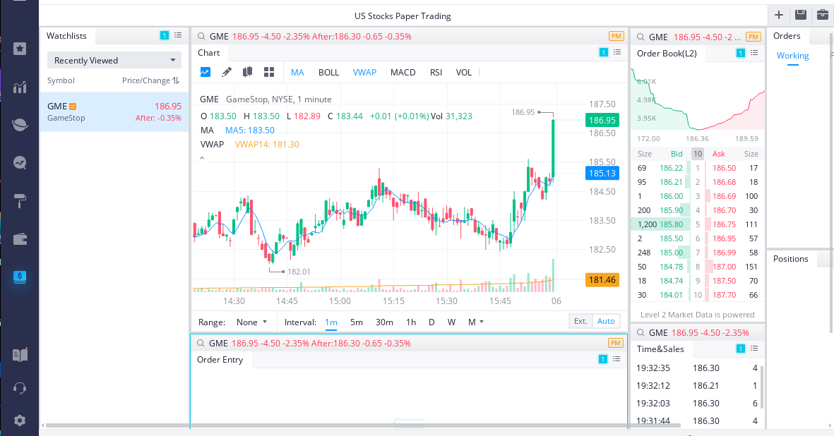The height and width of the screenshot is (436, 834).
Task: Toggle the MACD indicator
Action: click(x=403, y=72)
